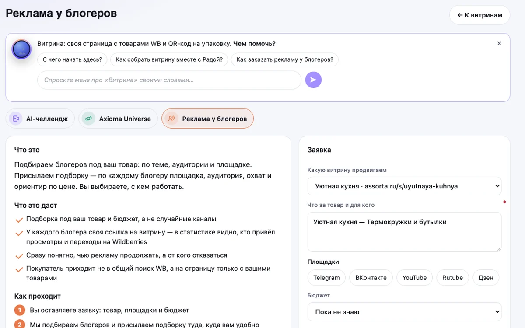This screenshot has height=328, width=525.
Task: Toggle the Дзен platform chip
Action: 486,278
